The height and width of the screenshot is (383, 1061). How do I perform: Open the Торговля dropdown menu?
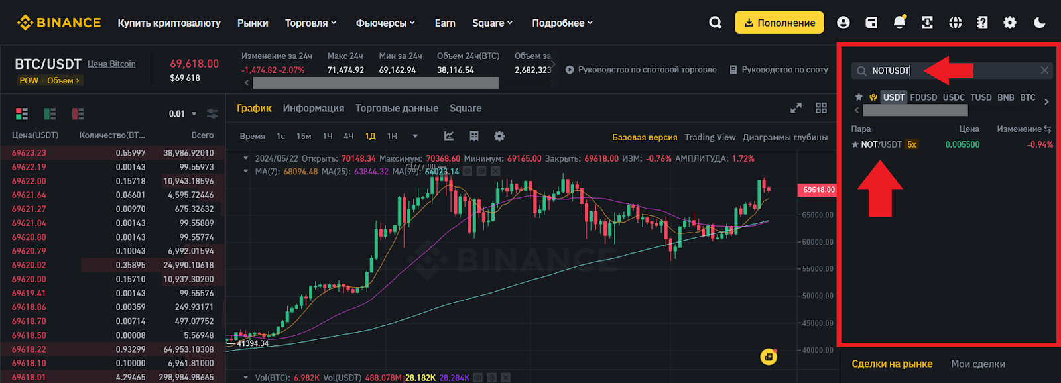311,23
